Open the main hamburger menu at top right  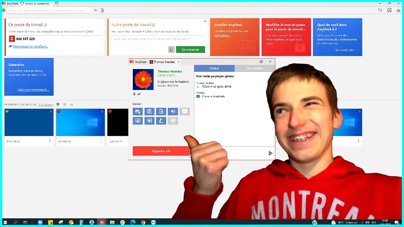399,10
